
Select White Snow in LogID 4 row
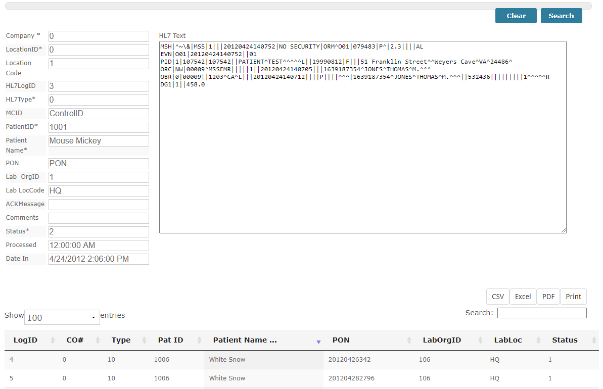click(x=227, y=360)
